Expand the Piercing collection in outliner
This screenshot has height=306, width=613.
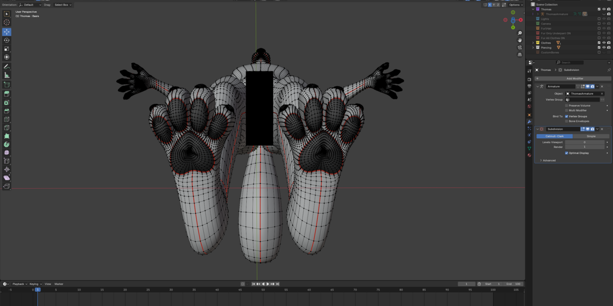tap(533, 47)
